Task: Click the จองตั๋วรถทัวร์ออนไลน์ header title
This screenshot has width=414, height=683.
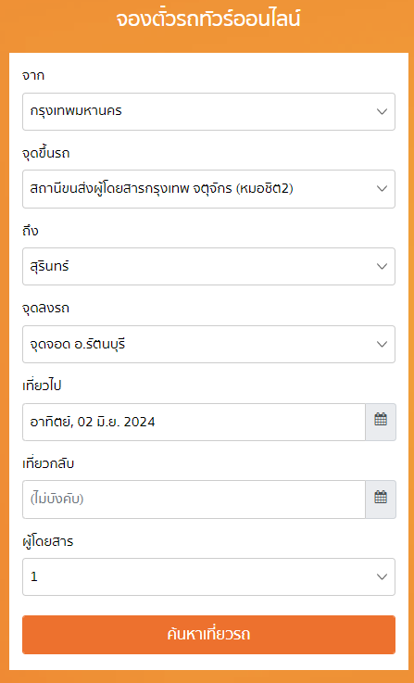Action: coord(208,20)
